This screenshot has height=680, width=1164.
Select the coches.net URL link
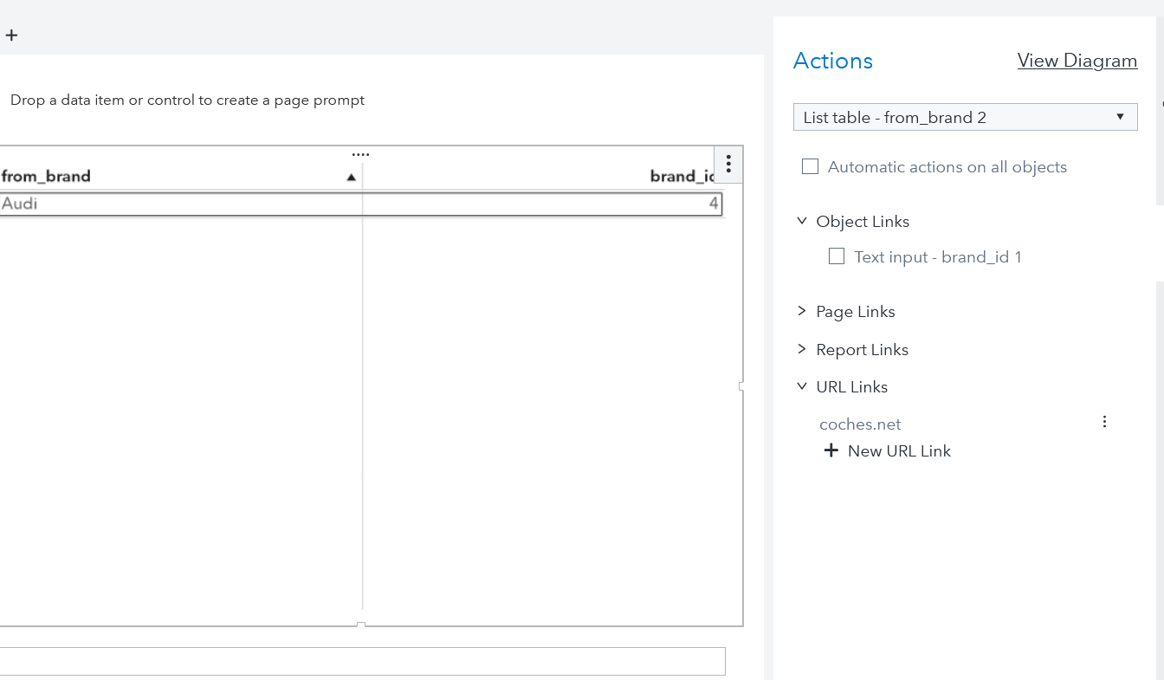click(x=860, y=424)
